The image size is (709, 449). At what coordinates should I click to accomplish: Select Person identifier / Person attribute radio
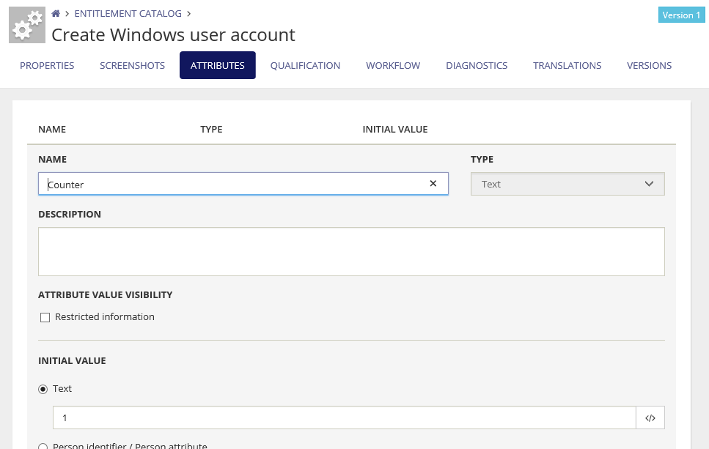point(43,446)
